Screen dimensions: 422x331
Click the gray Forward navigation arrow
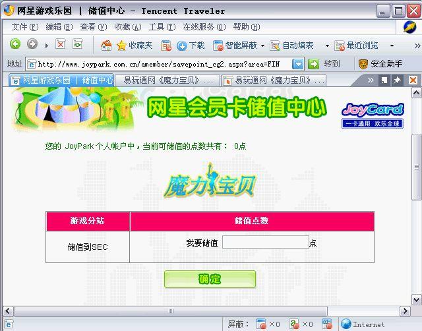32,44
